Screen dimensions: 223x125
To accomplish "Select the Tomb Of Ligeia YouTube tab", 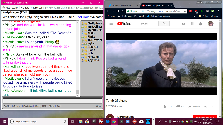I will pyautogui.click(x=156, y=6).
